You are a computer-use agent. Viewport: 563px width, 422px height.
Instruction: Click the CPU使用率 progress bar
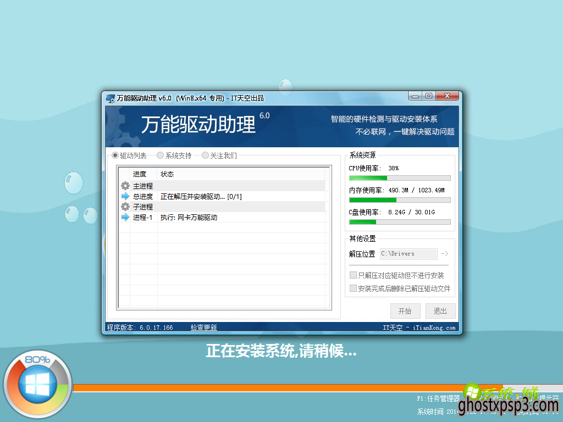point(400,178)
